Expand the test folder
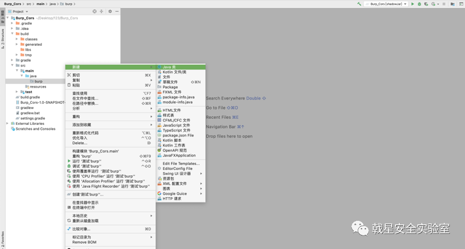This screenshot has height=249, width=465. [x=17, y=92]
